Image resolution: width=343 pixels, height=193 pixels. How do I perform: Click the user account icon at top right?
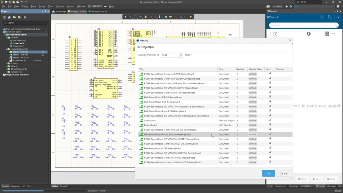[338, 6]
